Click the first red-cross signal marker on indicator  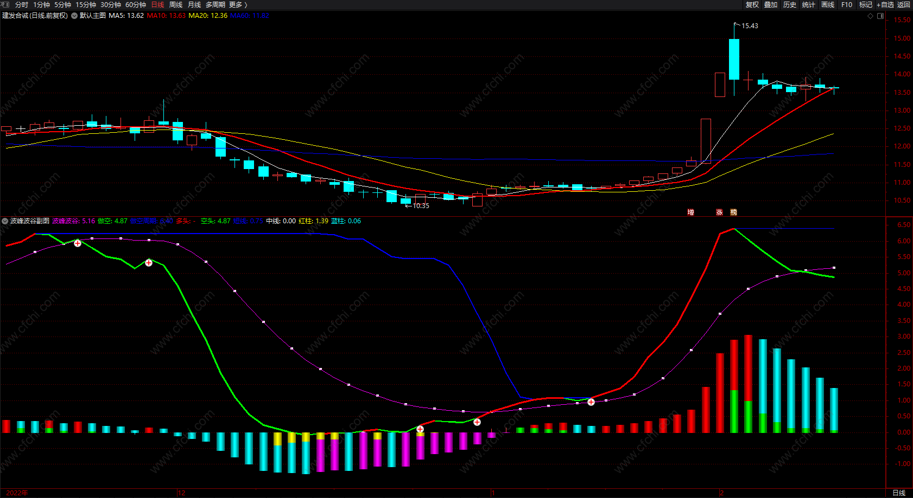[x=78, y=243]
